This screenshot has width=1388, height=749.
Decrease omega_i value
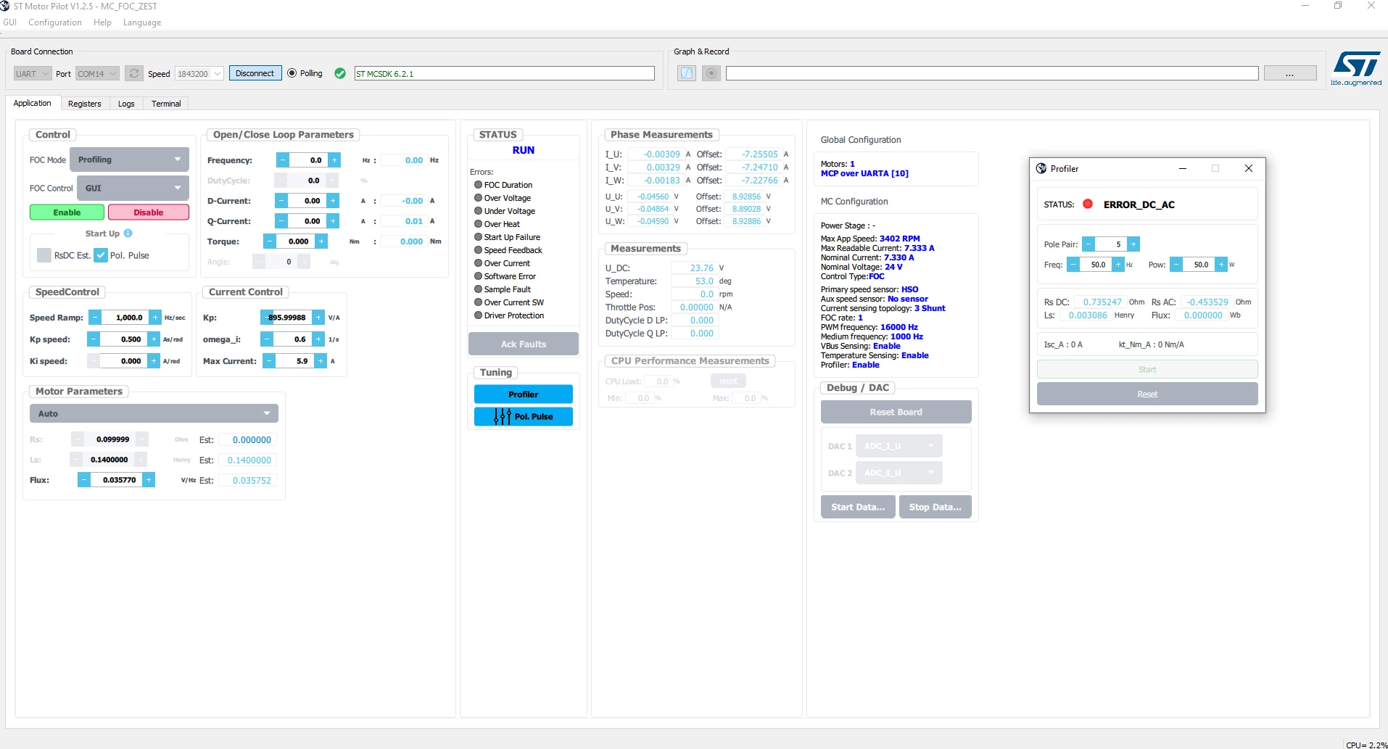267,339
